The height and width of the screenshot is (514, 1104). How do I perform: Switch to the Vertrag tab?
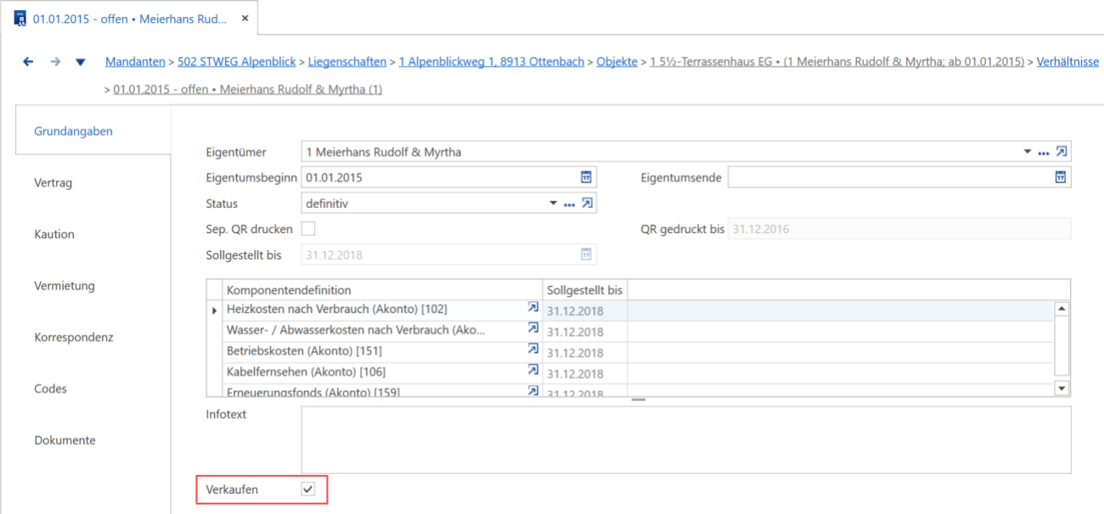point(53,183)
